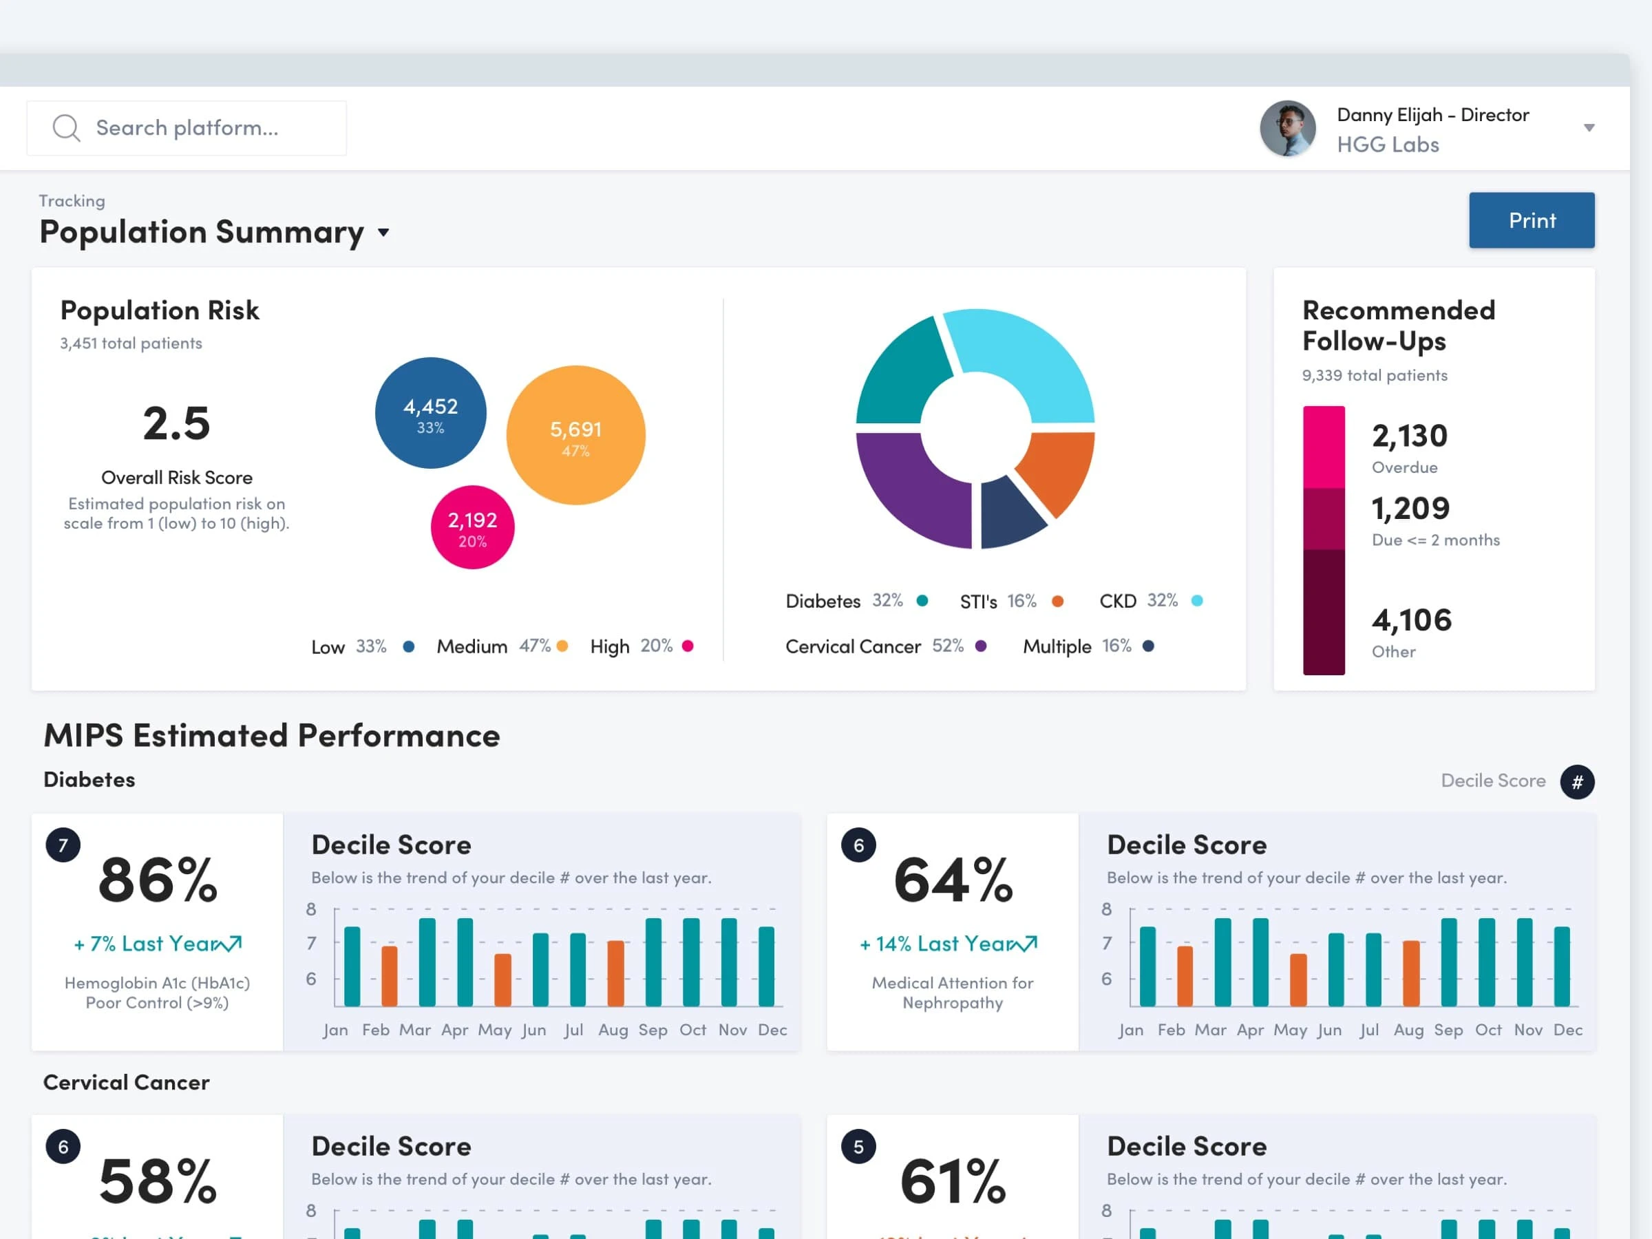Click the Medium risk legend dot
The height and width of the screenshot is (1239, 1652).
coord(562,646)
